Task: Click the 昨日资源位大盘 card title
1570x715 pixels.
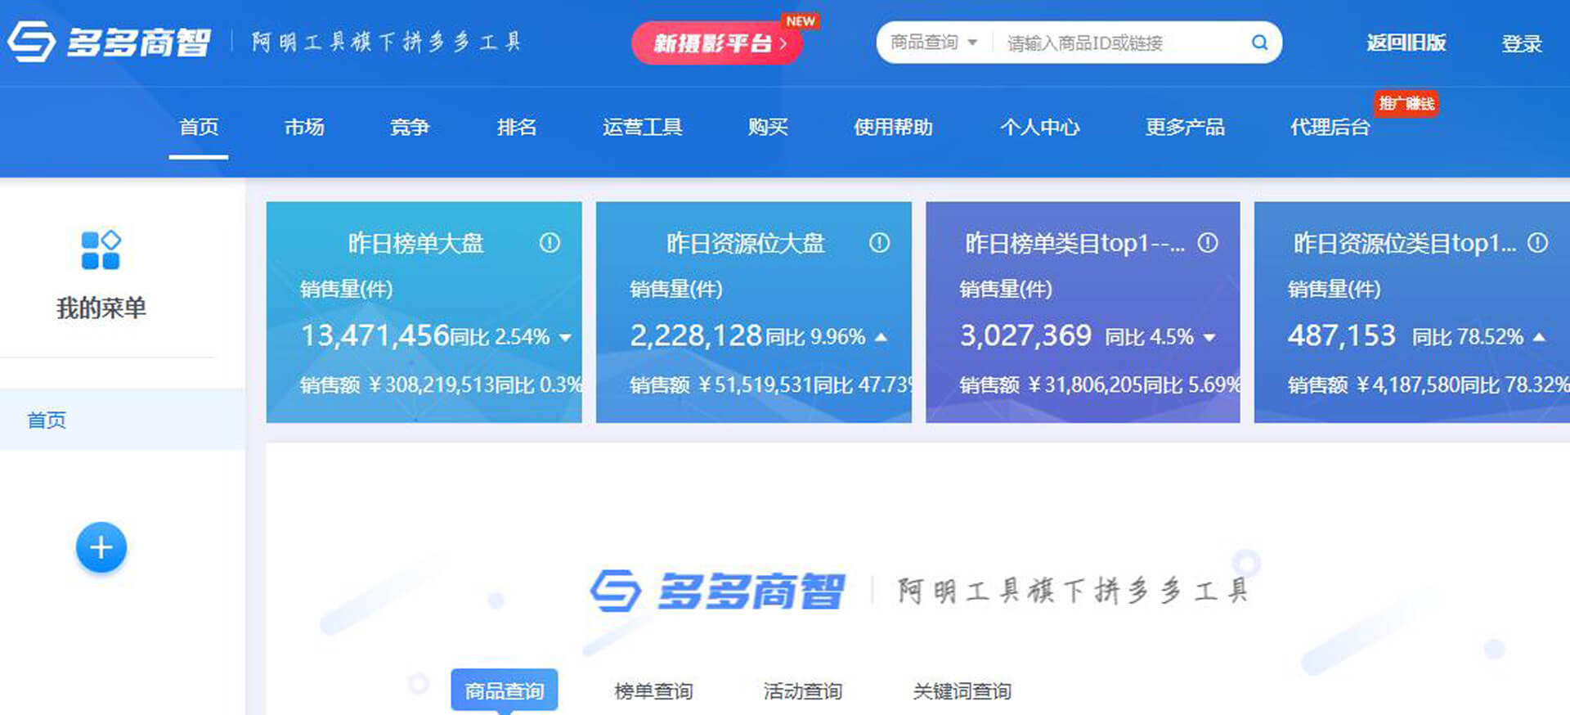Action: [745, 243]
